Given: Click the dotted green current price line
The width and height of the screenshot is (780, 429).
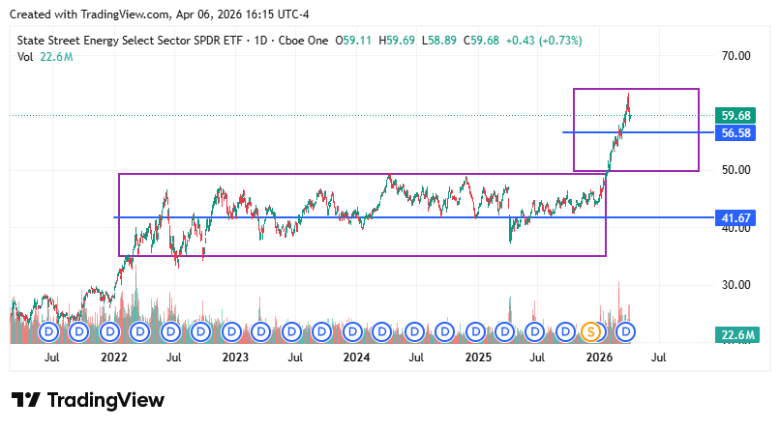Looking at the screenshot, I should click(x=362, y=116).
